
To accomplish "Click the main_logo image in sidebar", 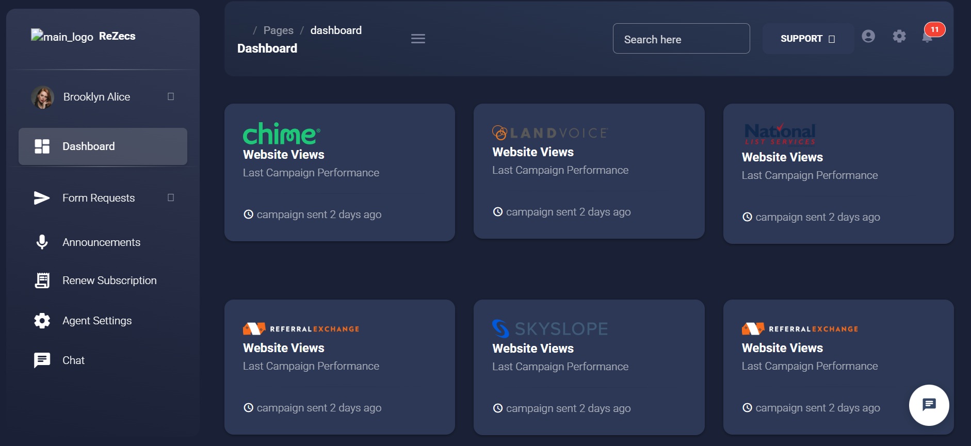I will 62,36.
